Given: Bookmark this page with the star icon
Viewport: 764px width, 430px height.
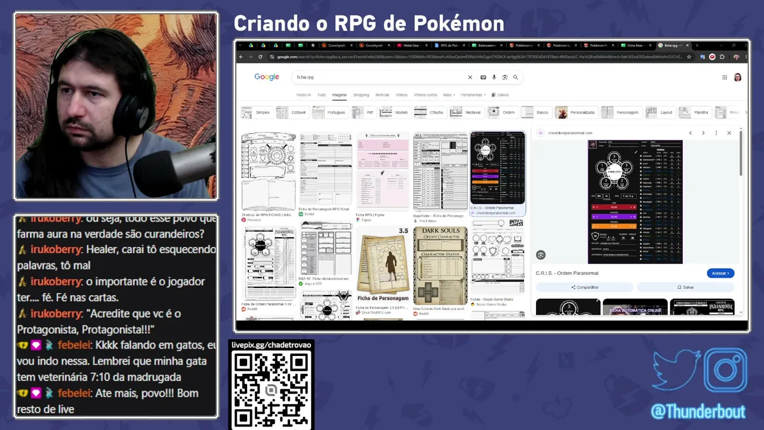Looking at the screenshot, I should (689, 57).
